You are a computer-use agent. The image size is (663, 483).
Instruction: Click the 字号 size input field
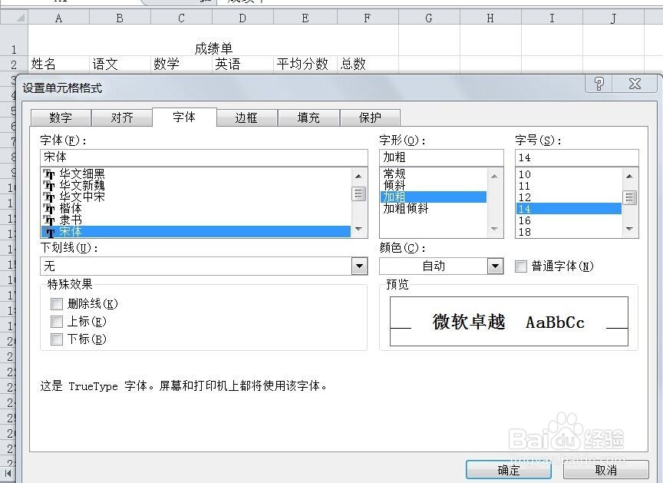coord(577,157)
